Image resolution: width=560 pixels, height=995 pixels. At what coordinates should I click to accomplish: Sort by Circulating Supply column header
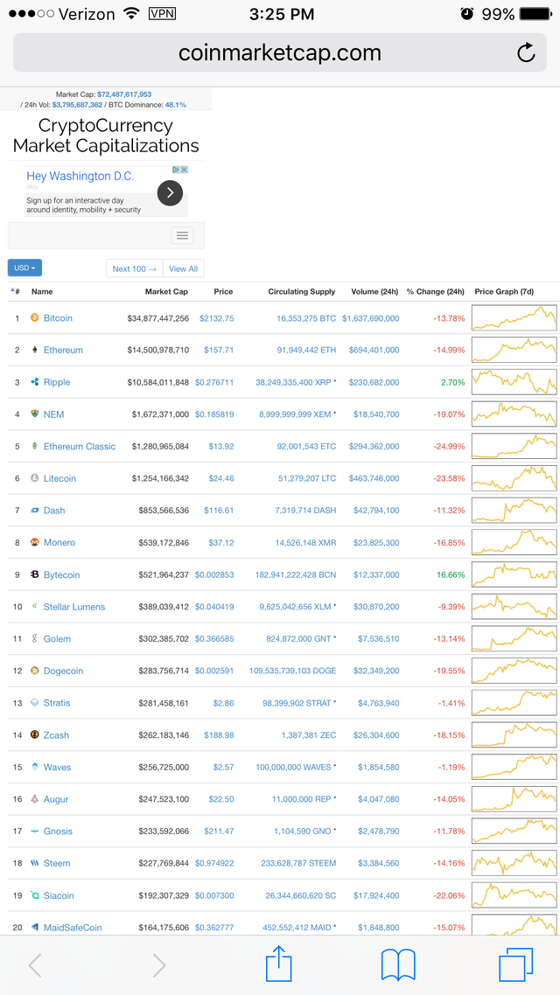click(302, 292)
